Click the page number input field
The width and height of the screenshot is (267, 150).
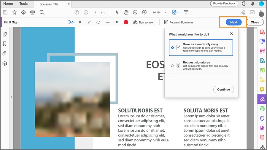(x=96, y=12)
